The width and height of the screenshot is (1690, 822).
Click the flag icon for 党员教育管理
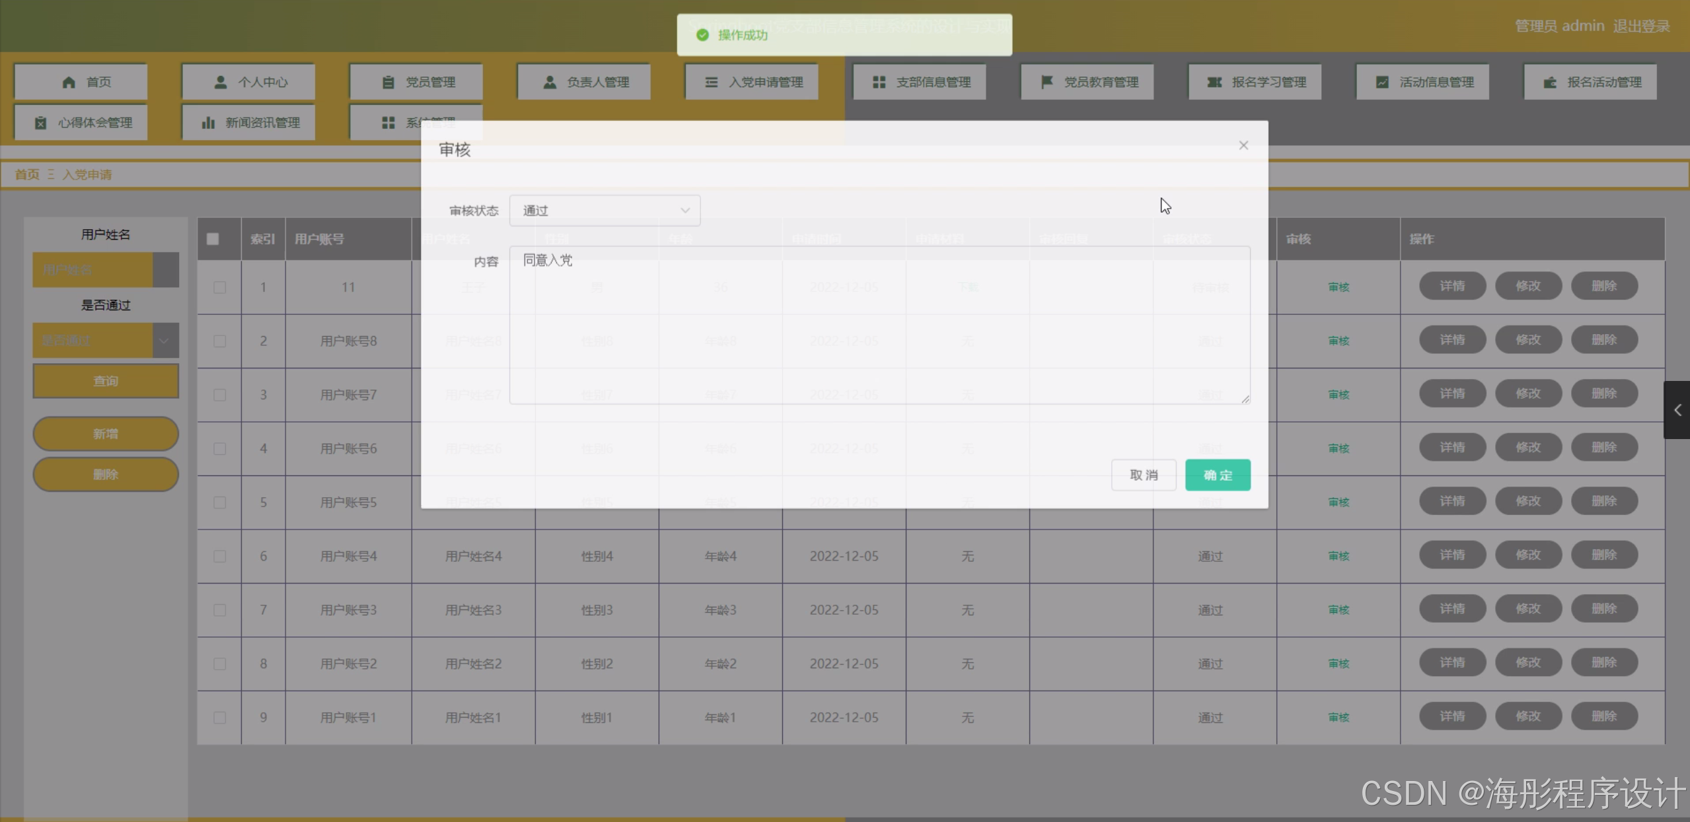[x=1047, y=82]
